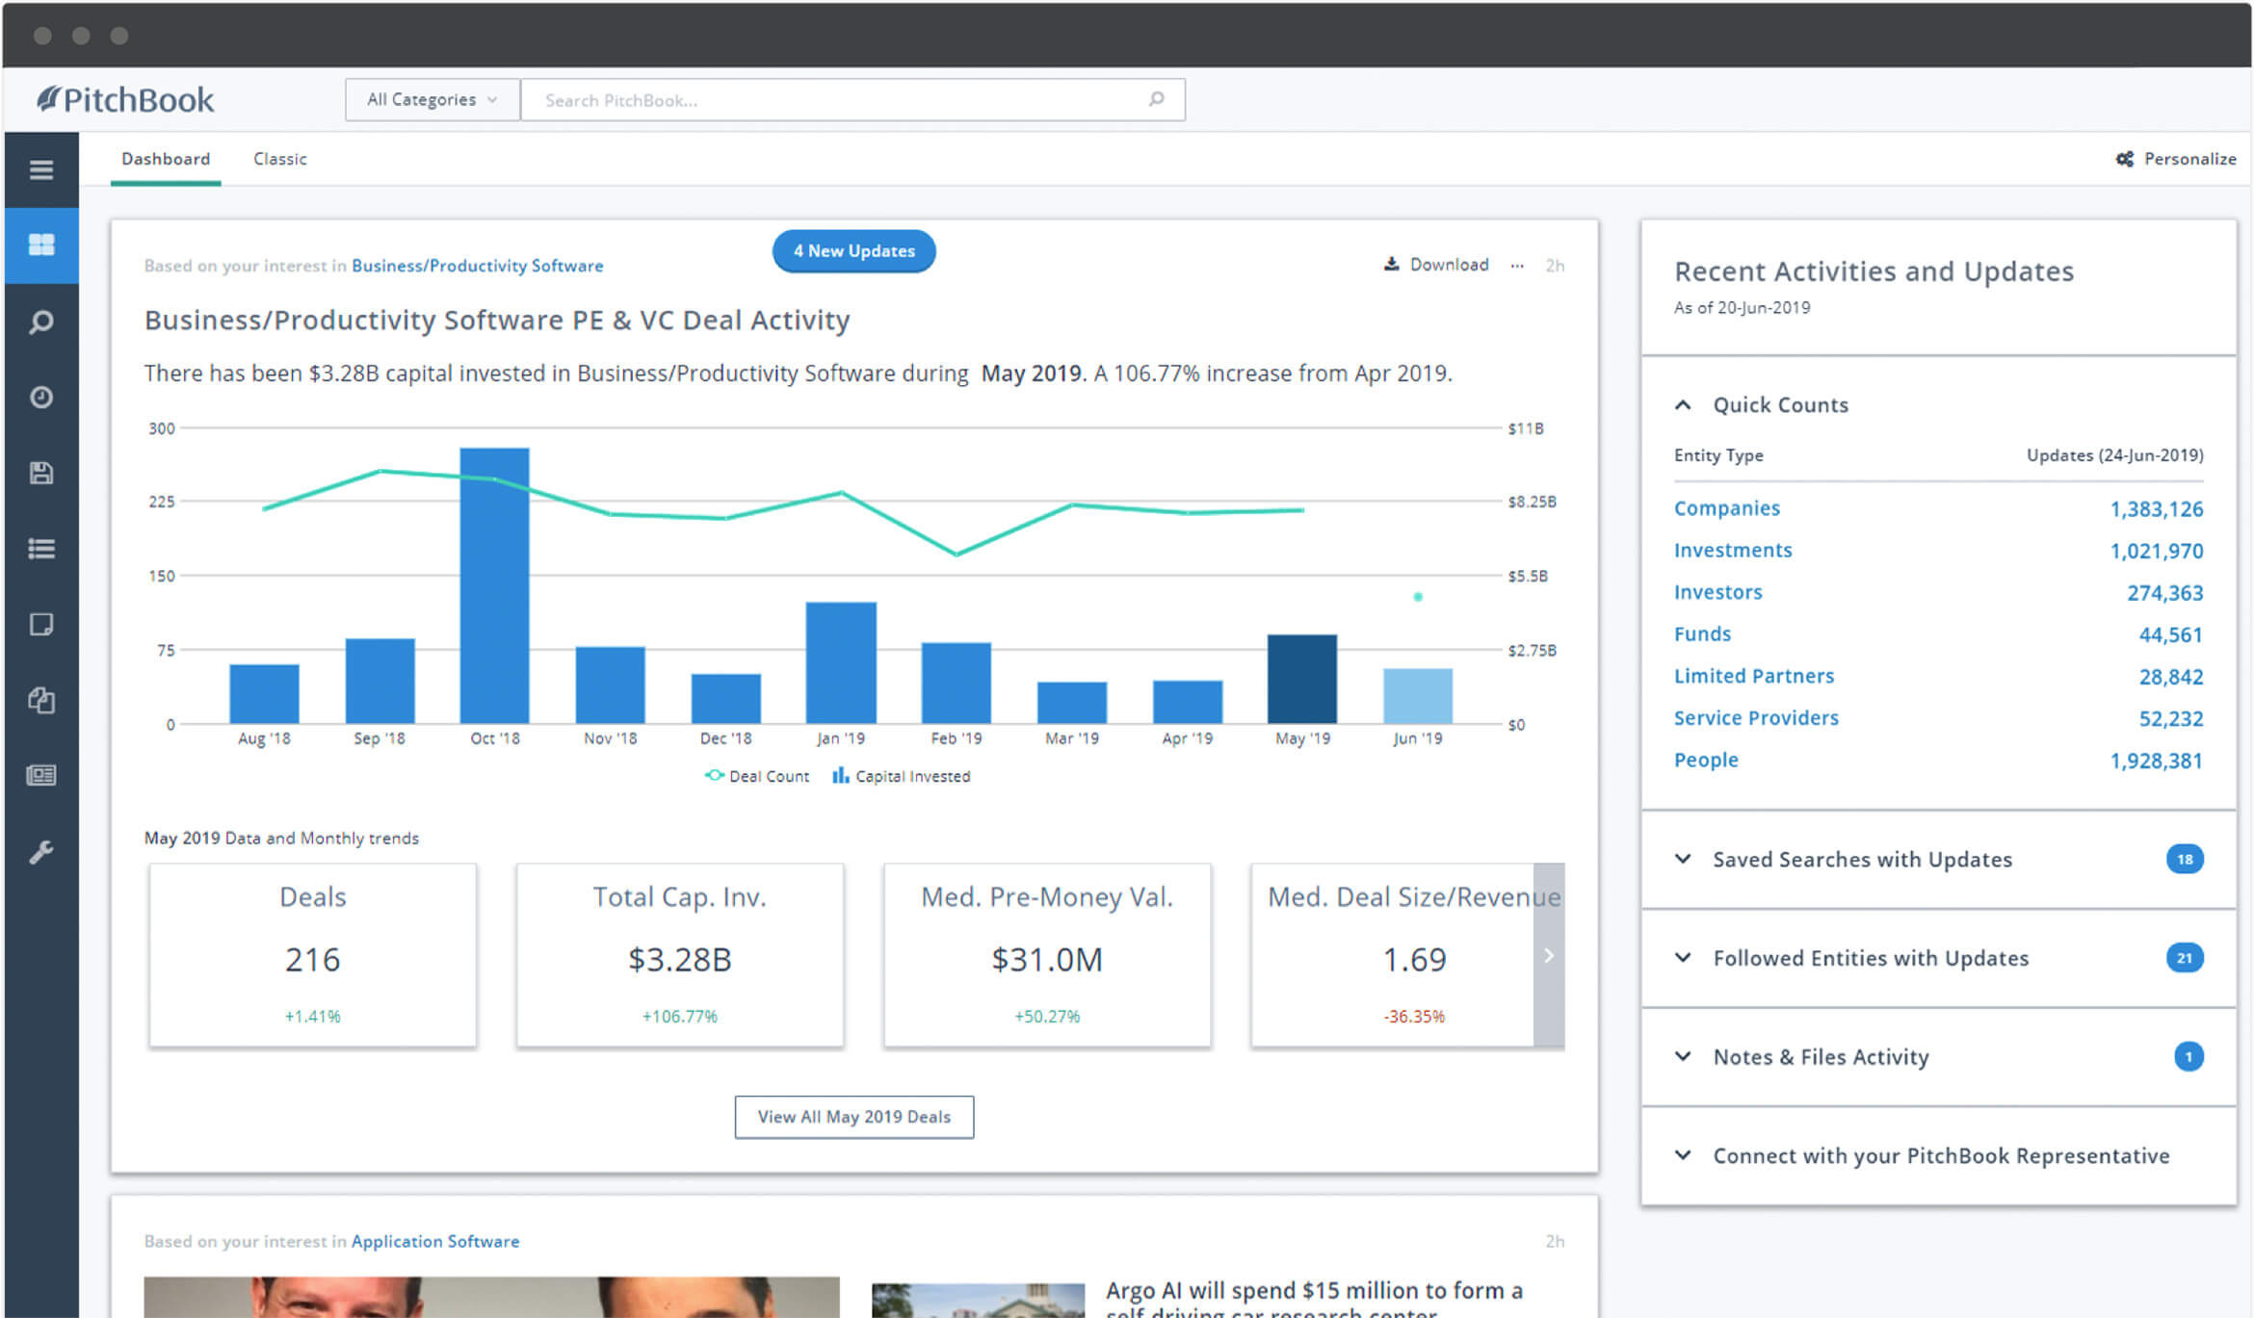Open the news icon in sidebar
Viewport: 2254px width, 1318px height.
[41, 775]
